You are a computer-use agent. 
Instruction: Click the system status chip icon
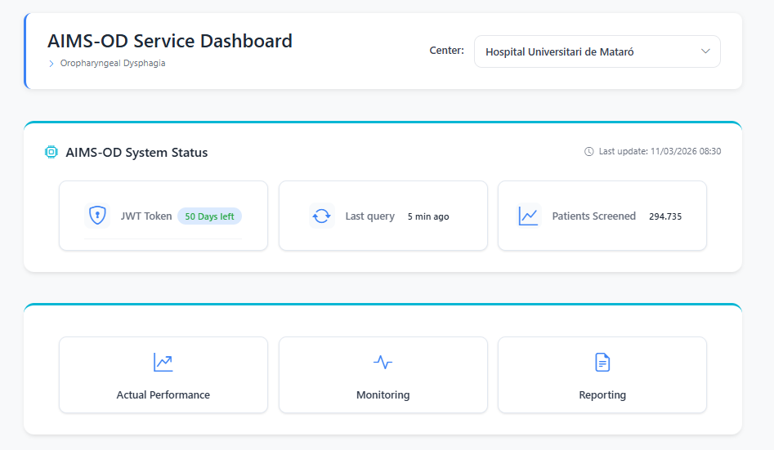51,152
